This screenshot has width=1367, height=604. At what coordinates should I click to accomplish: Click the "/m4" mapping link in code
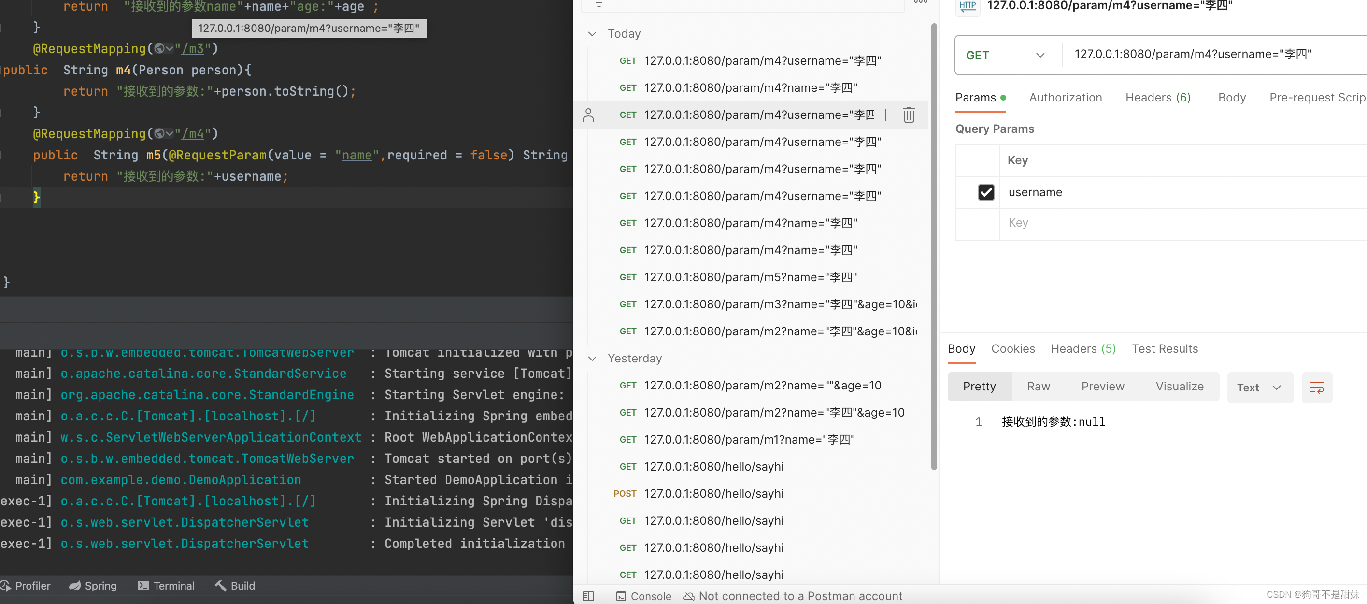click(x=192, y=134)
